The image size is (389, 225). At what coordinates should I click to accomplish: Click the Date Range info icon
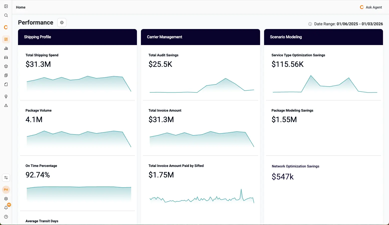click(x=310, y=24)
